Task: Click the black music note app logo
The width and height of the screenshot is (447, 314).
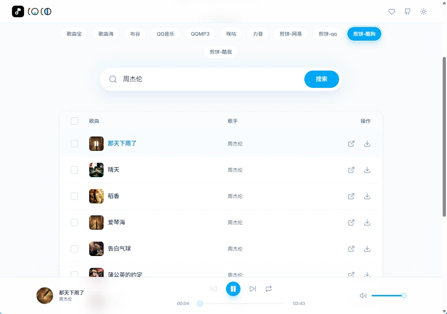Action: (x=18, y=12)
